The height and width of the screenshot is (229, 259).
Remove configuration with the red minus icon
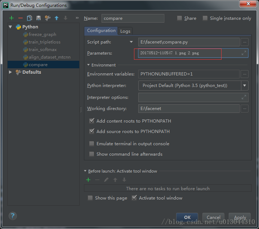21,18
